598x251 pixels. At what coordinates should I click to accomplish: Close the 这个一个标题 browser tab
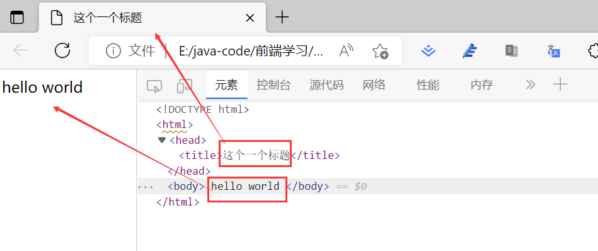[x=250, y=18]
